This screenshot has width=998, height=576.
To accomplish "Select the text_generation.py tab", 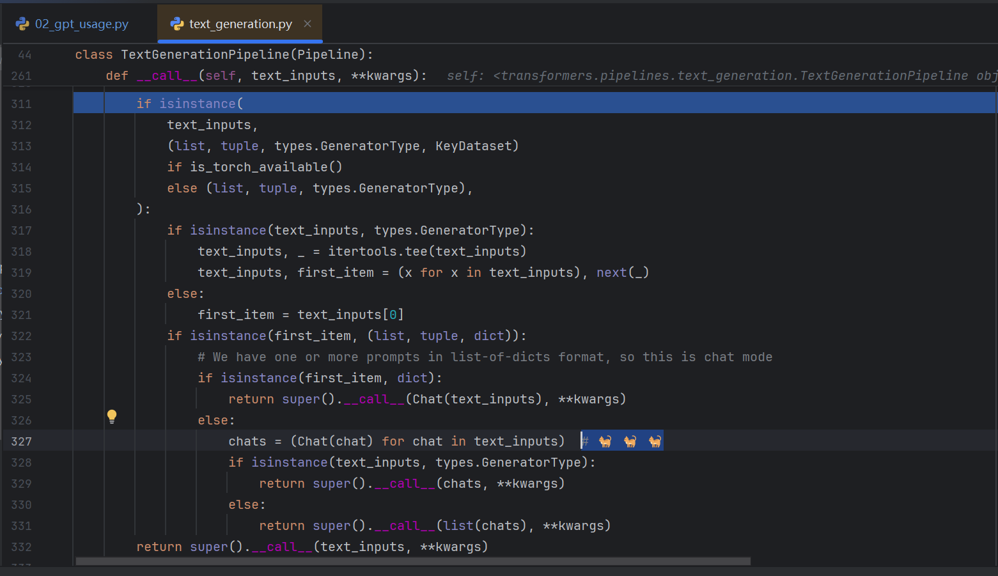I will (x=240, y=24).
